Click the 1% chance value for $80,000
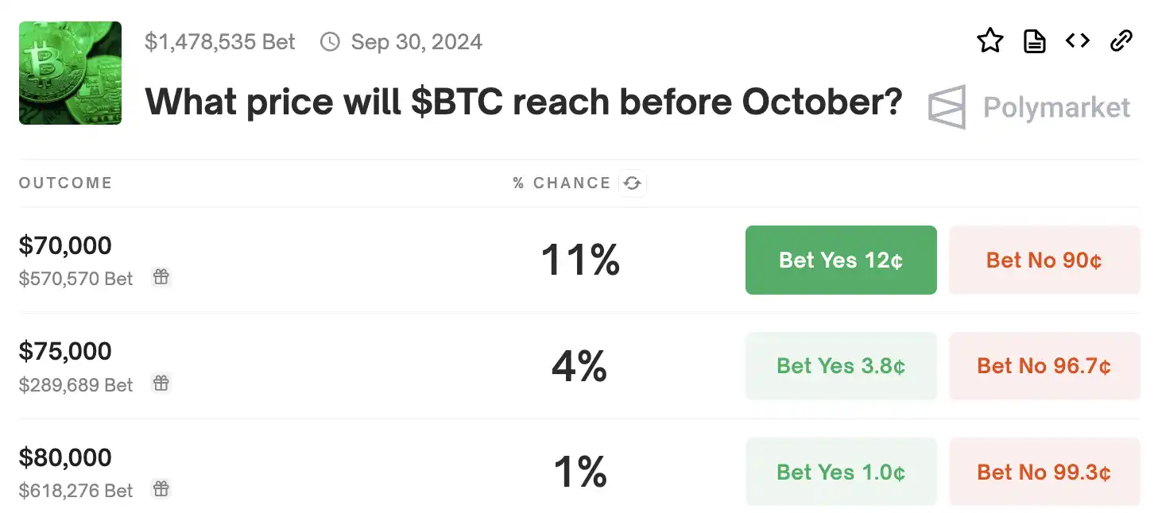Screen dimensions: 1154x513 [580, 472]
